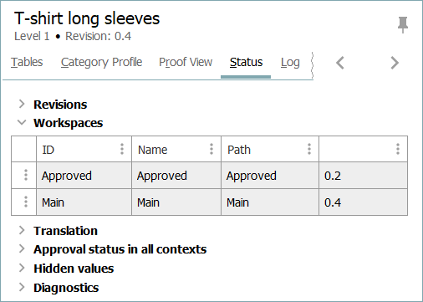Select the Main workspace Path cell
This screenshot has height=302, width=423.
pos(270,202)
